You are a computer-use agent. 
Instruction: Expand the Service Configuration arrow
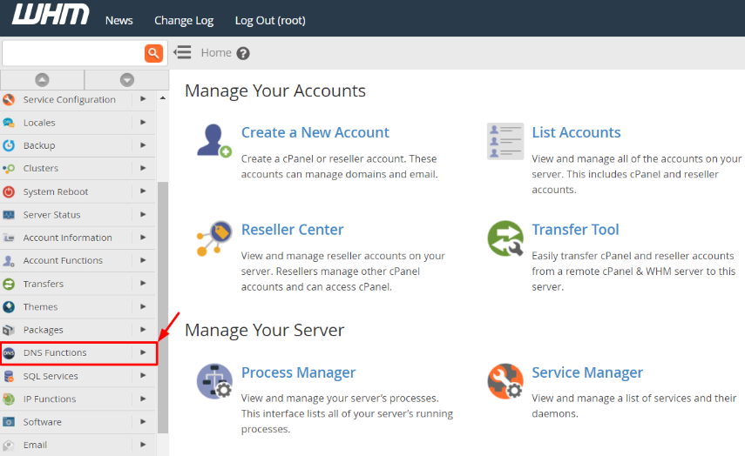tap(143, 99)
